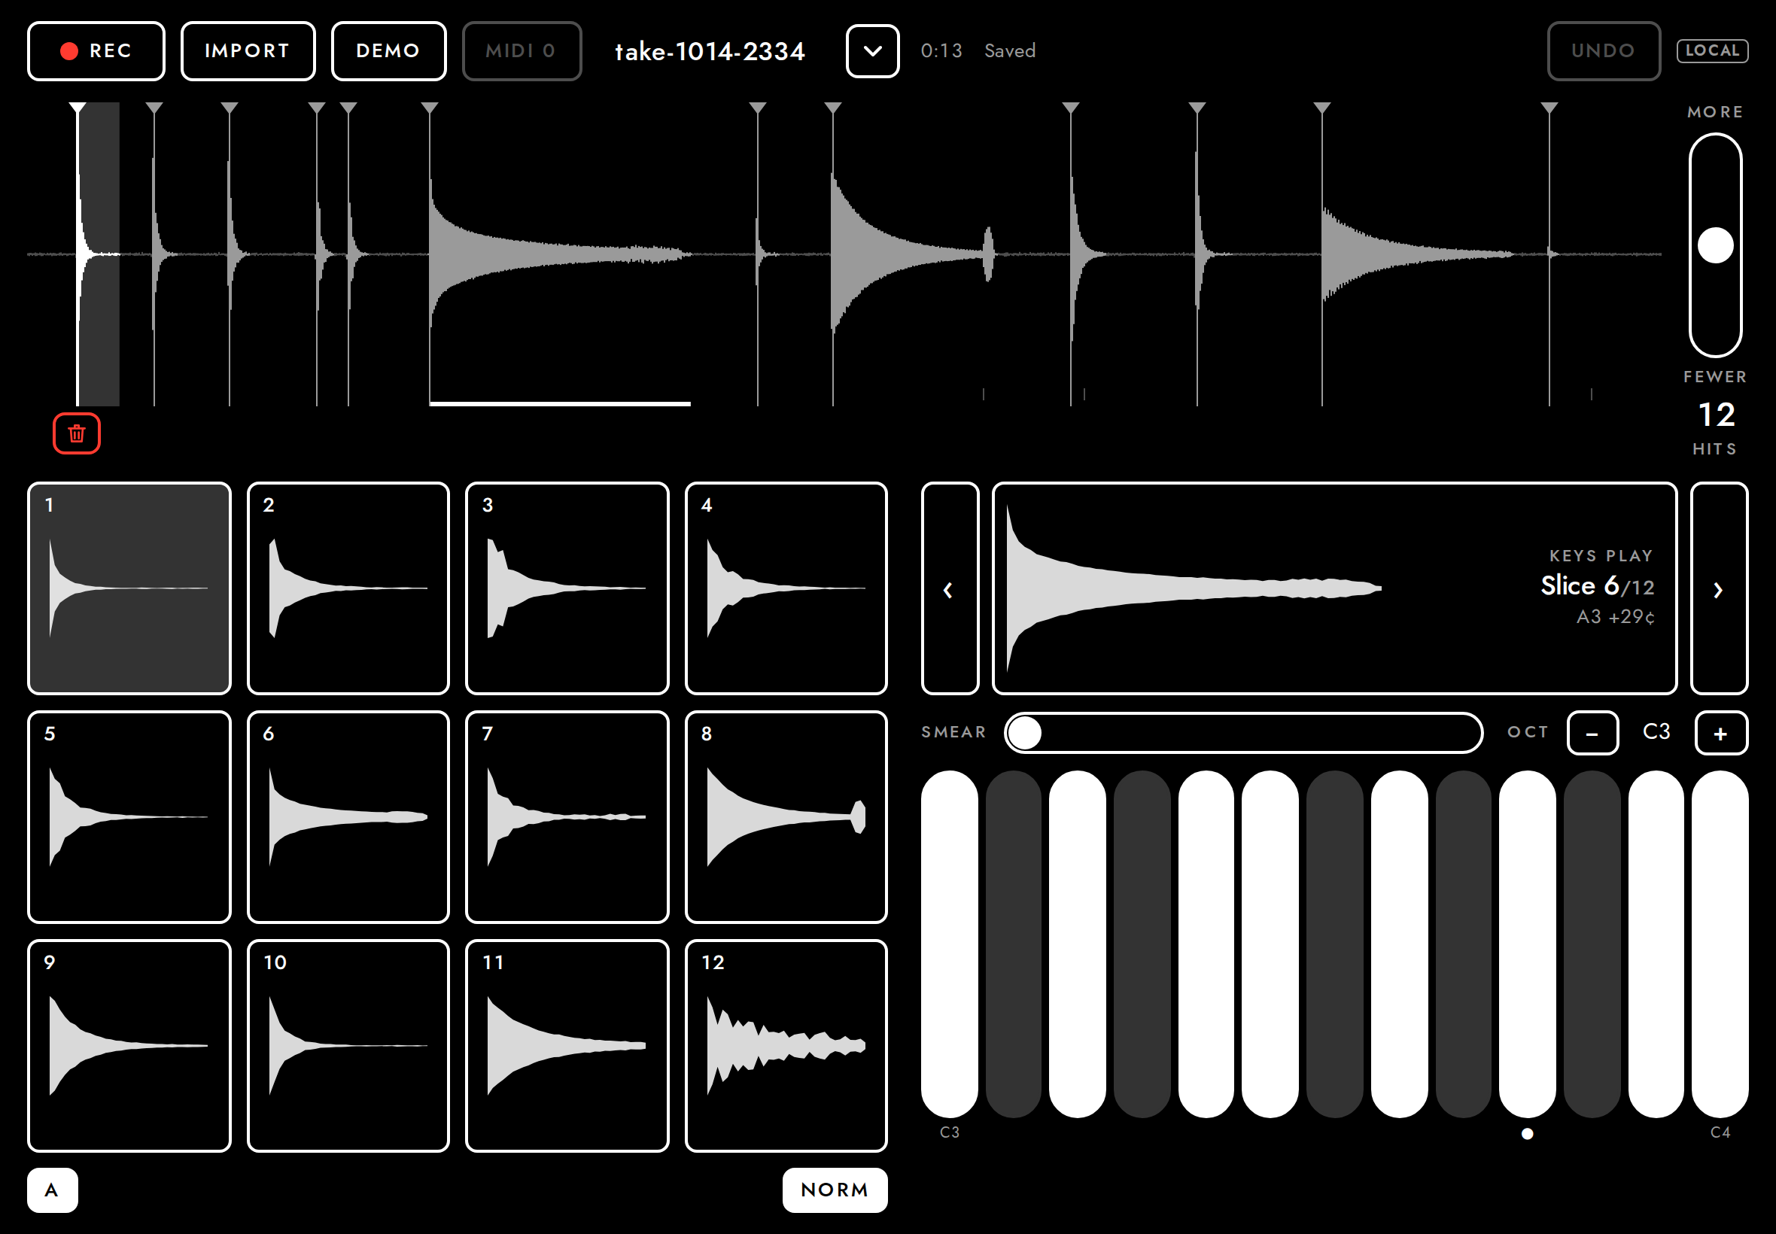Trigger slice pad 4
The height and width of the screenshot is (1234, 1776).
pos(786,588)
